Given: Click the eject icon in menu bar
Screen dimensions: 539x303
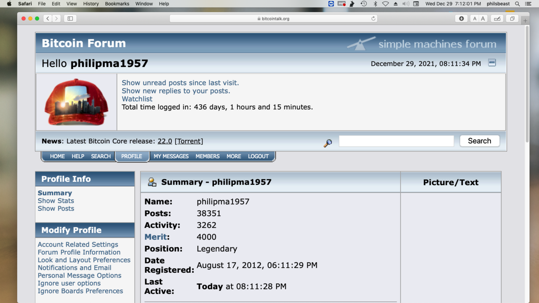Looking at the screenshot, I should [x=395, y=4].
